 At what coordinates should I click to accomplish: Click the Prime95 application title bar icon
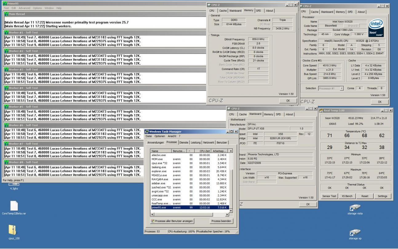(5, 3)
